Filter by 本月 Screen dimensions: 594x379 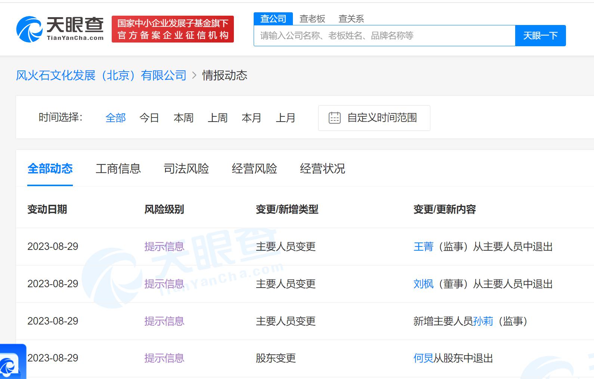[x=251, y=118]
